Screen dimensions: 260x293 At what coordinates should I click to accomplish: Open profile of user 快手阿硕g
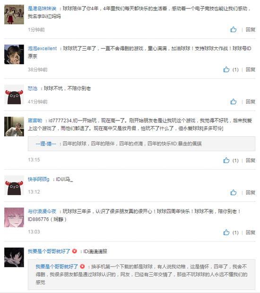tap(39, 180)
